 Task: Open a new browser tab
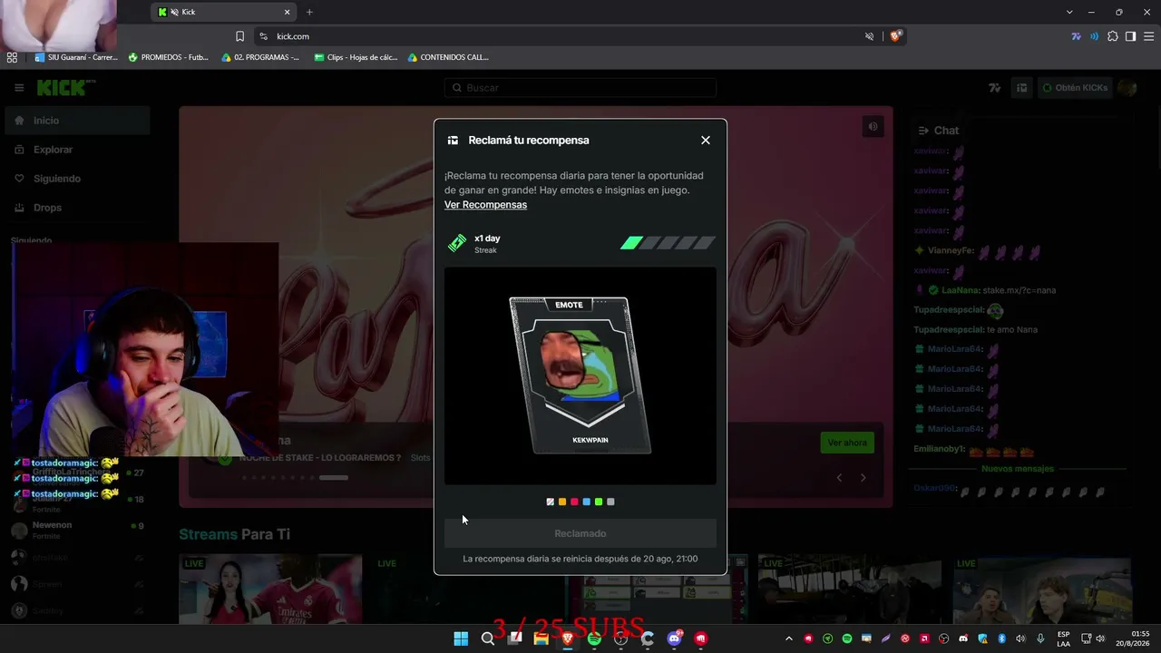[x=309, y=12]
